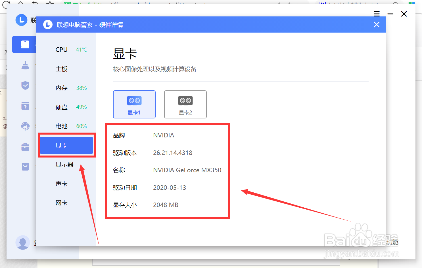This screenshot has height=268, width=422.
Task: Close the 硬件详情 dialog
Action: (x=377, y=25)
